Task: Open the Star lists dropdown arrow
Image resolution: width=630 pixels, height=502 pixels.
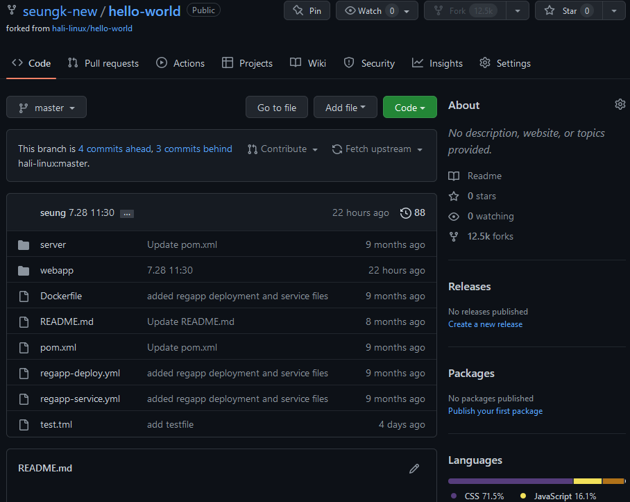Action: click(614, 11)
